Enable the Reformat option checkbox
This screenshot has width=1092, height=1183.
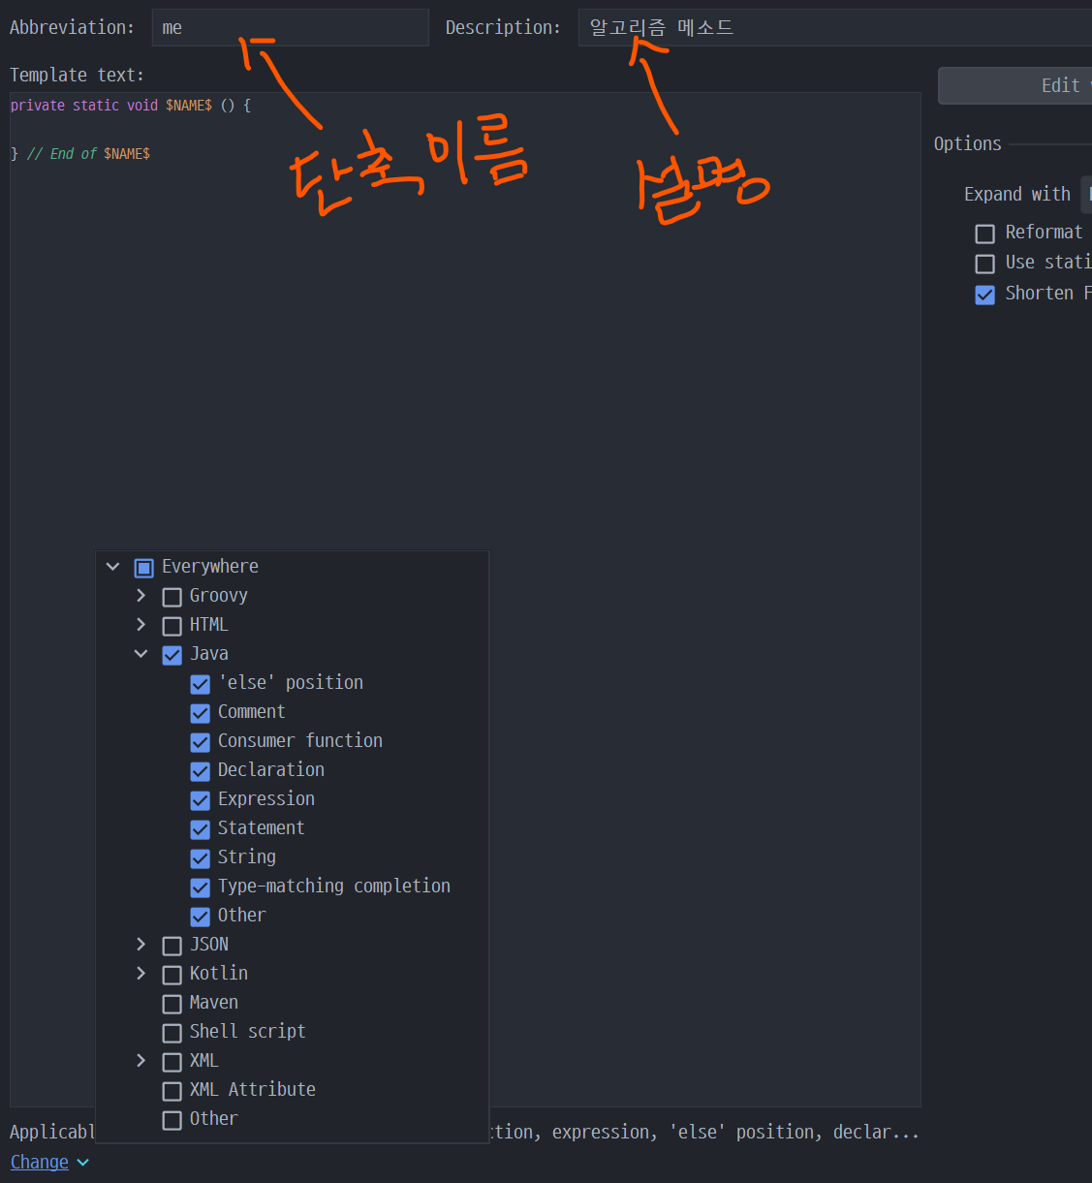[984, 233]
